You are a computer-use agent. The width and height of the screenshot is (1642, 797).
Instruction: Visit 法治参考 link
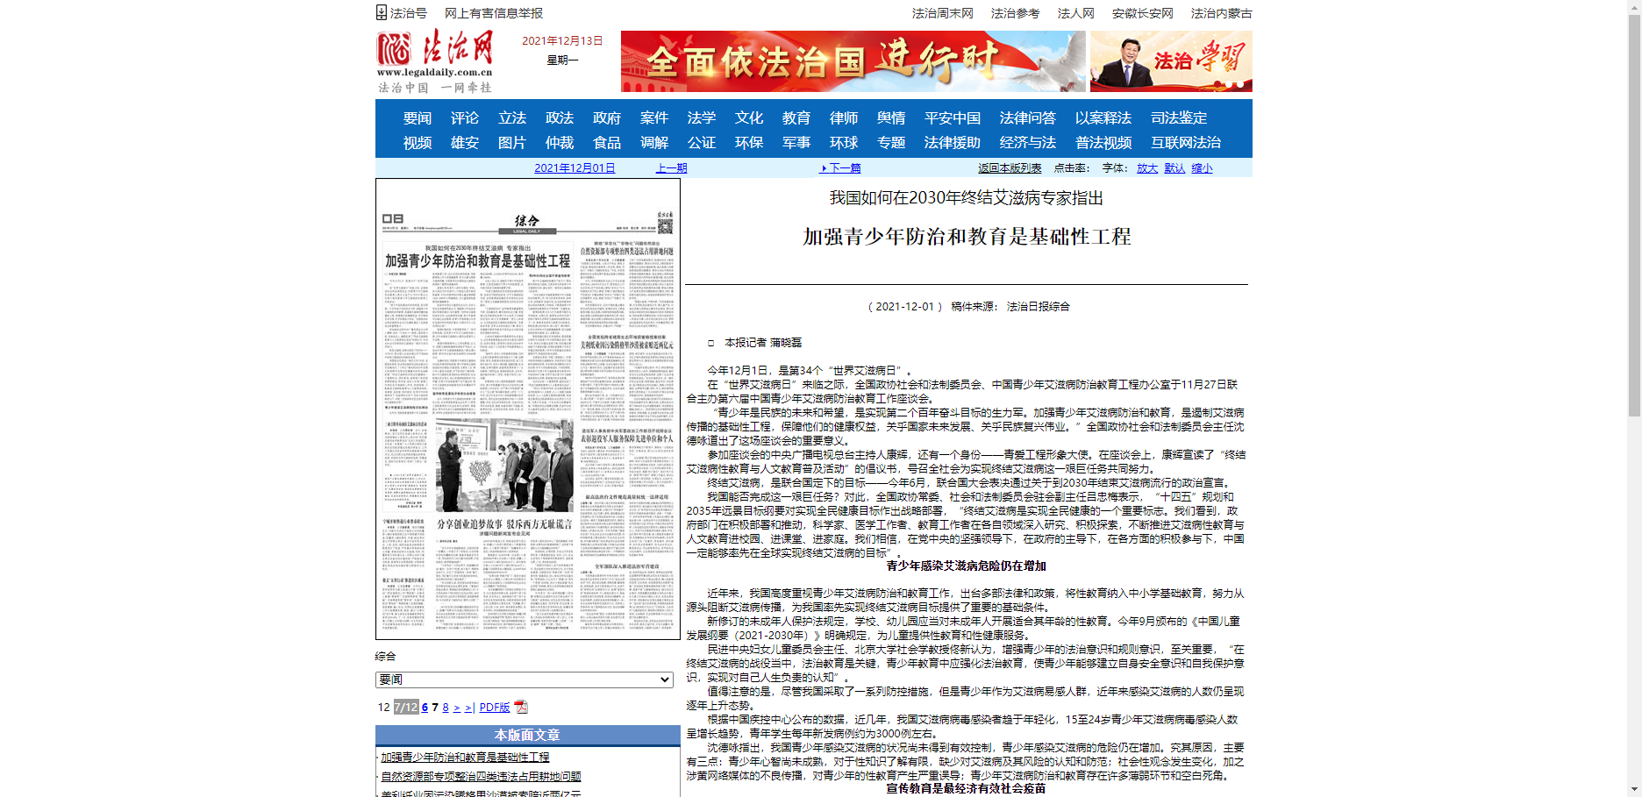click(1016, 13)
